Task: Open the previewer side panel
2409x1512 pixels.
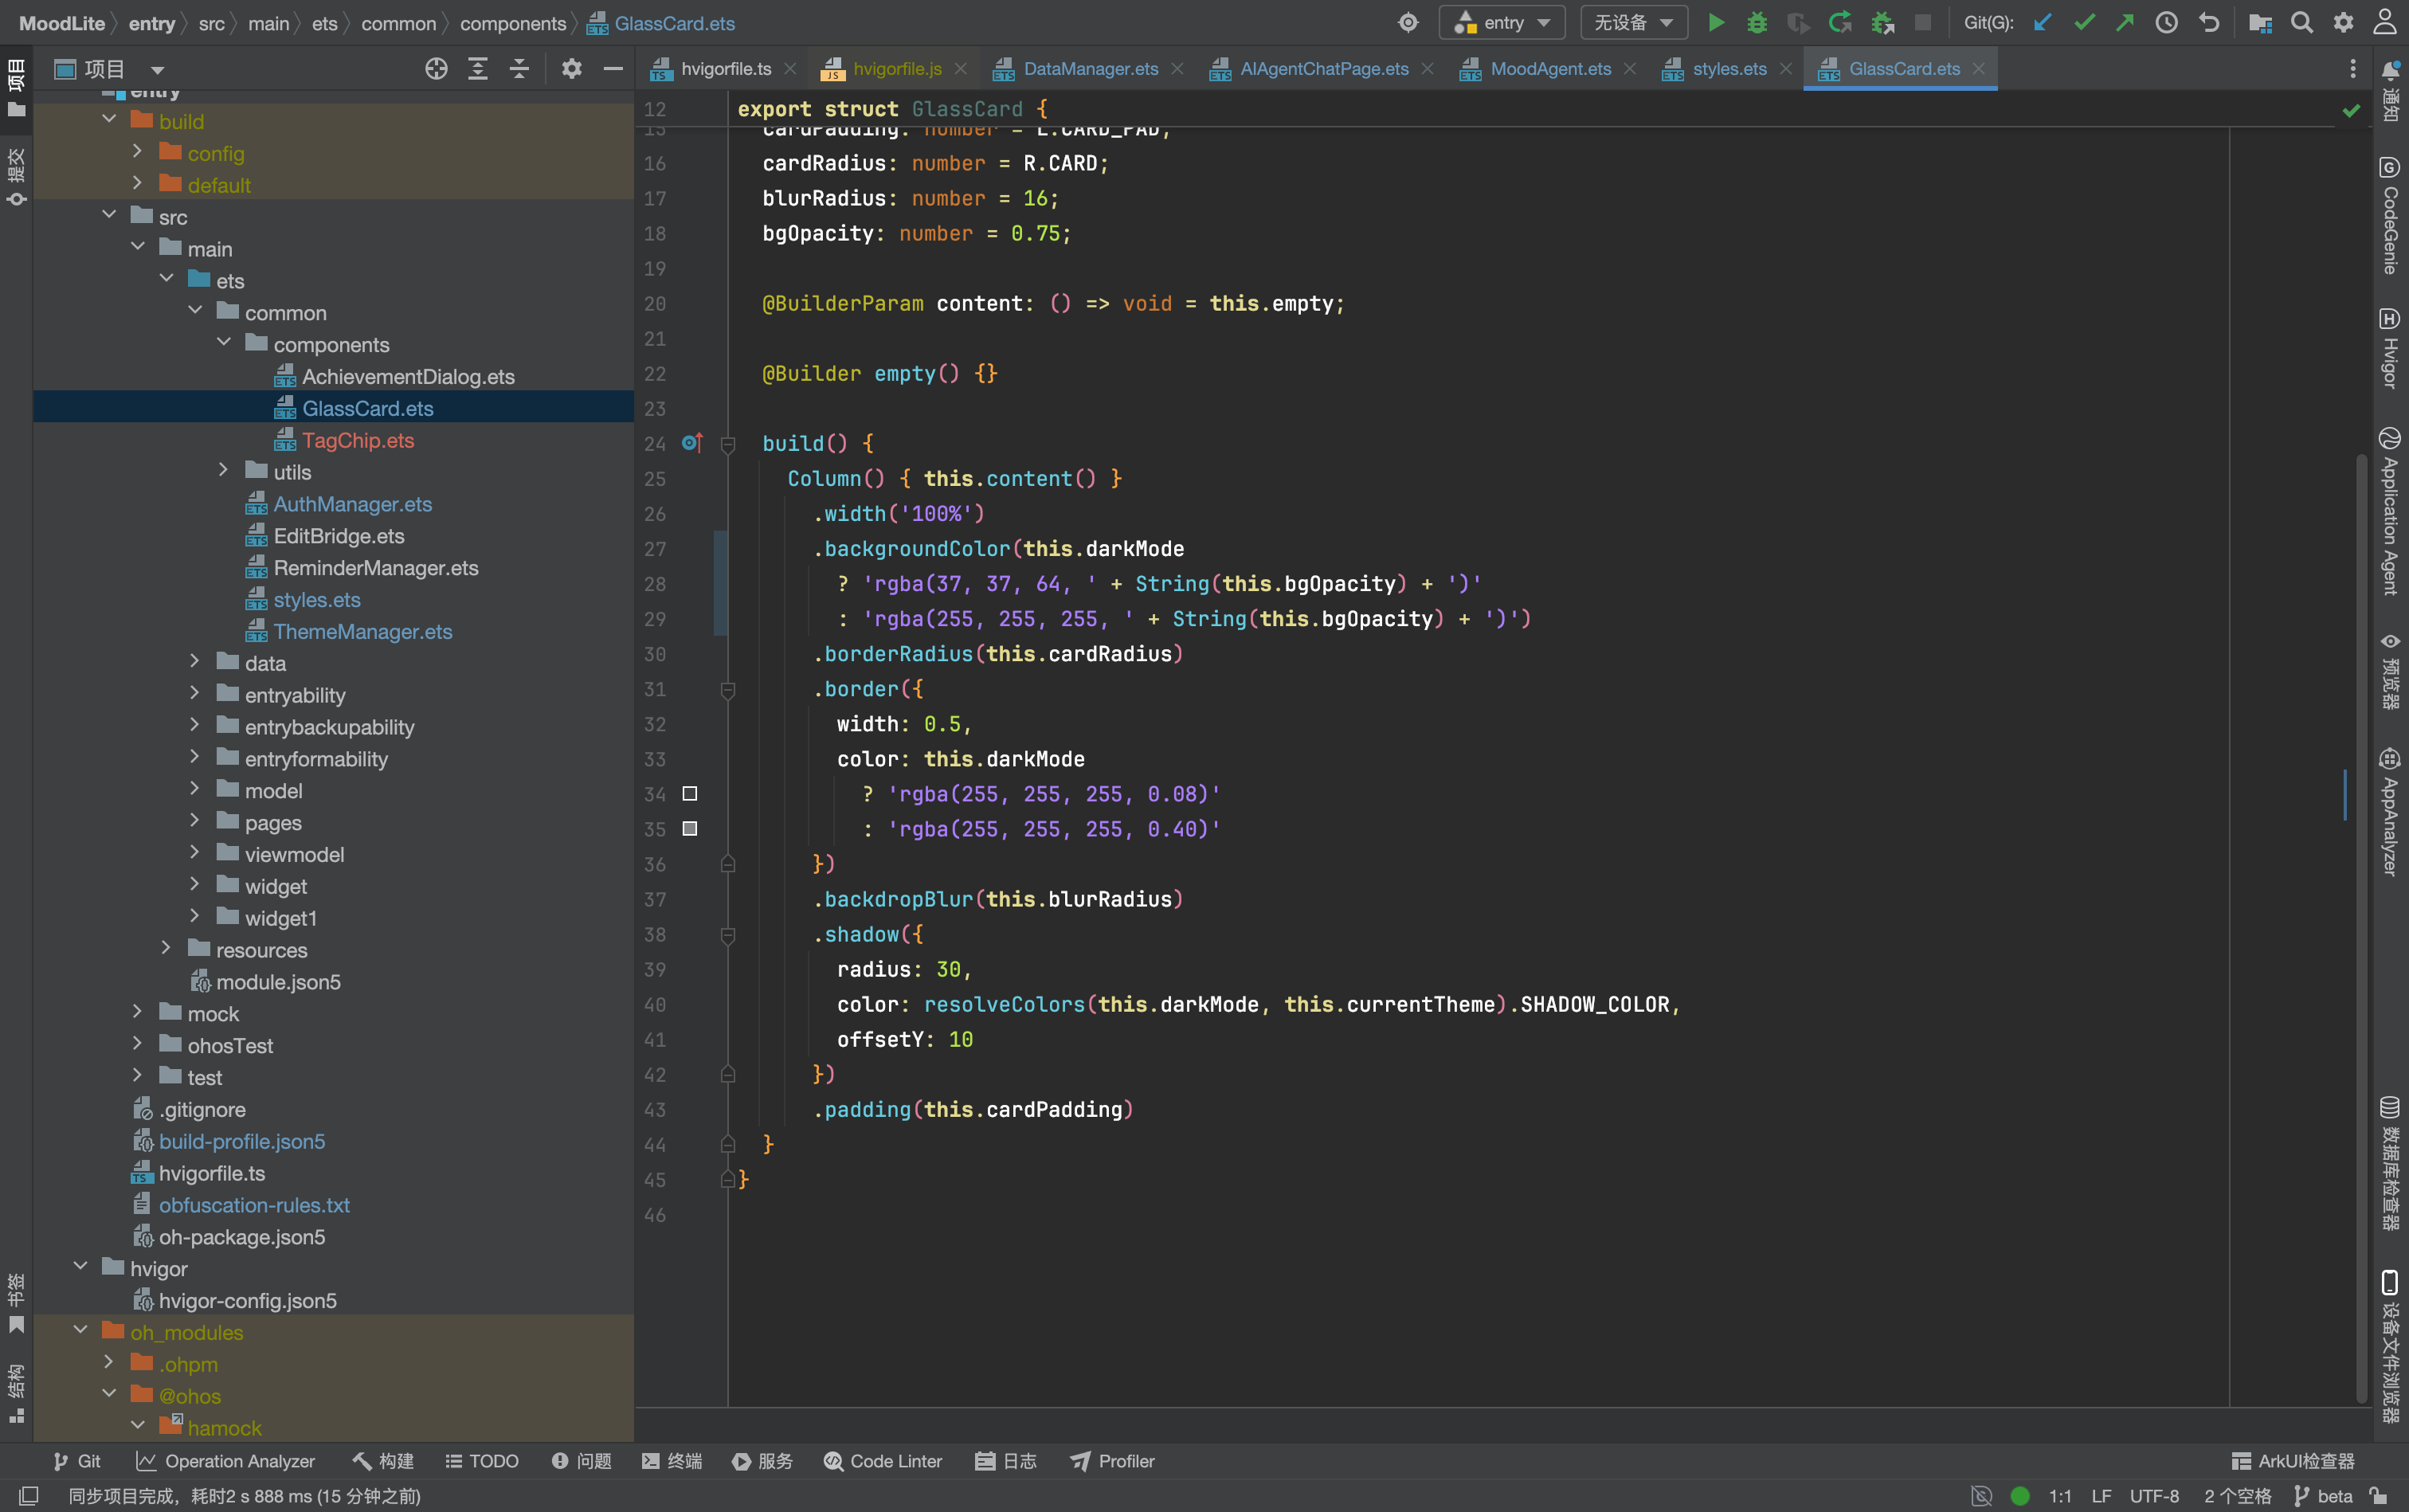Action: tap(2390, 671)
